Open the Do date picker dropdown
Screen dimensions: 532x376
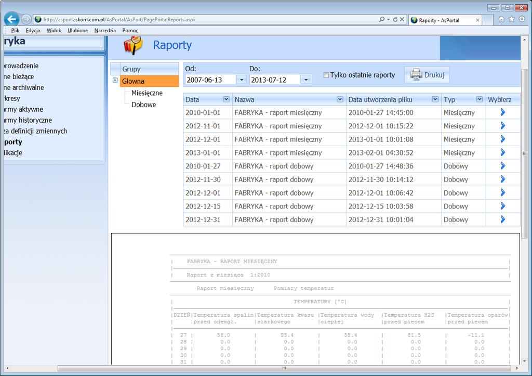305,80
